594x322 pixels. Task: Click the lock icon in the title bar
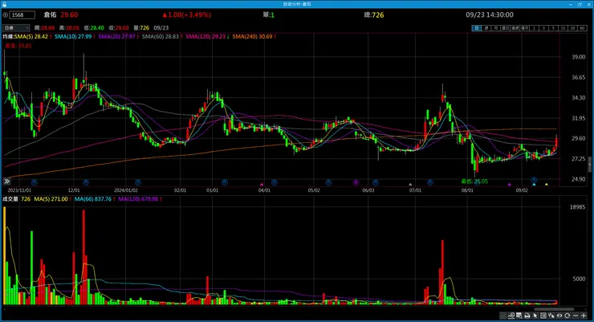point(5,4)
